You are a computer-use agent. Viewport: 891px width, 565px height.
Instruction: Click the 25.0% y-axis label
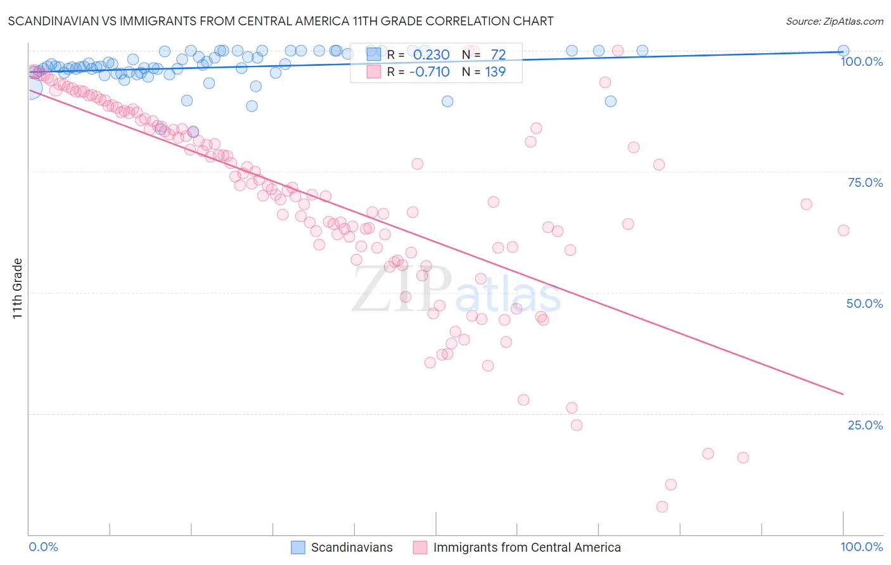(x=865, y=425)
